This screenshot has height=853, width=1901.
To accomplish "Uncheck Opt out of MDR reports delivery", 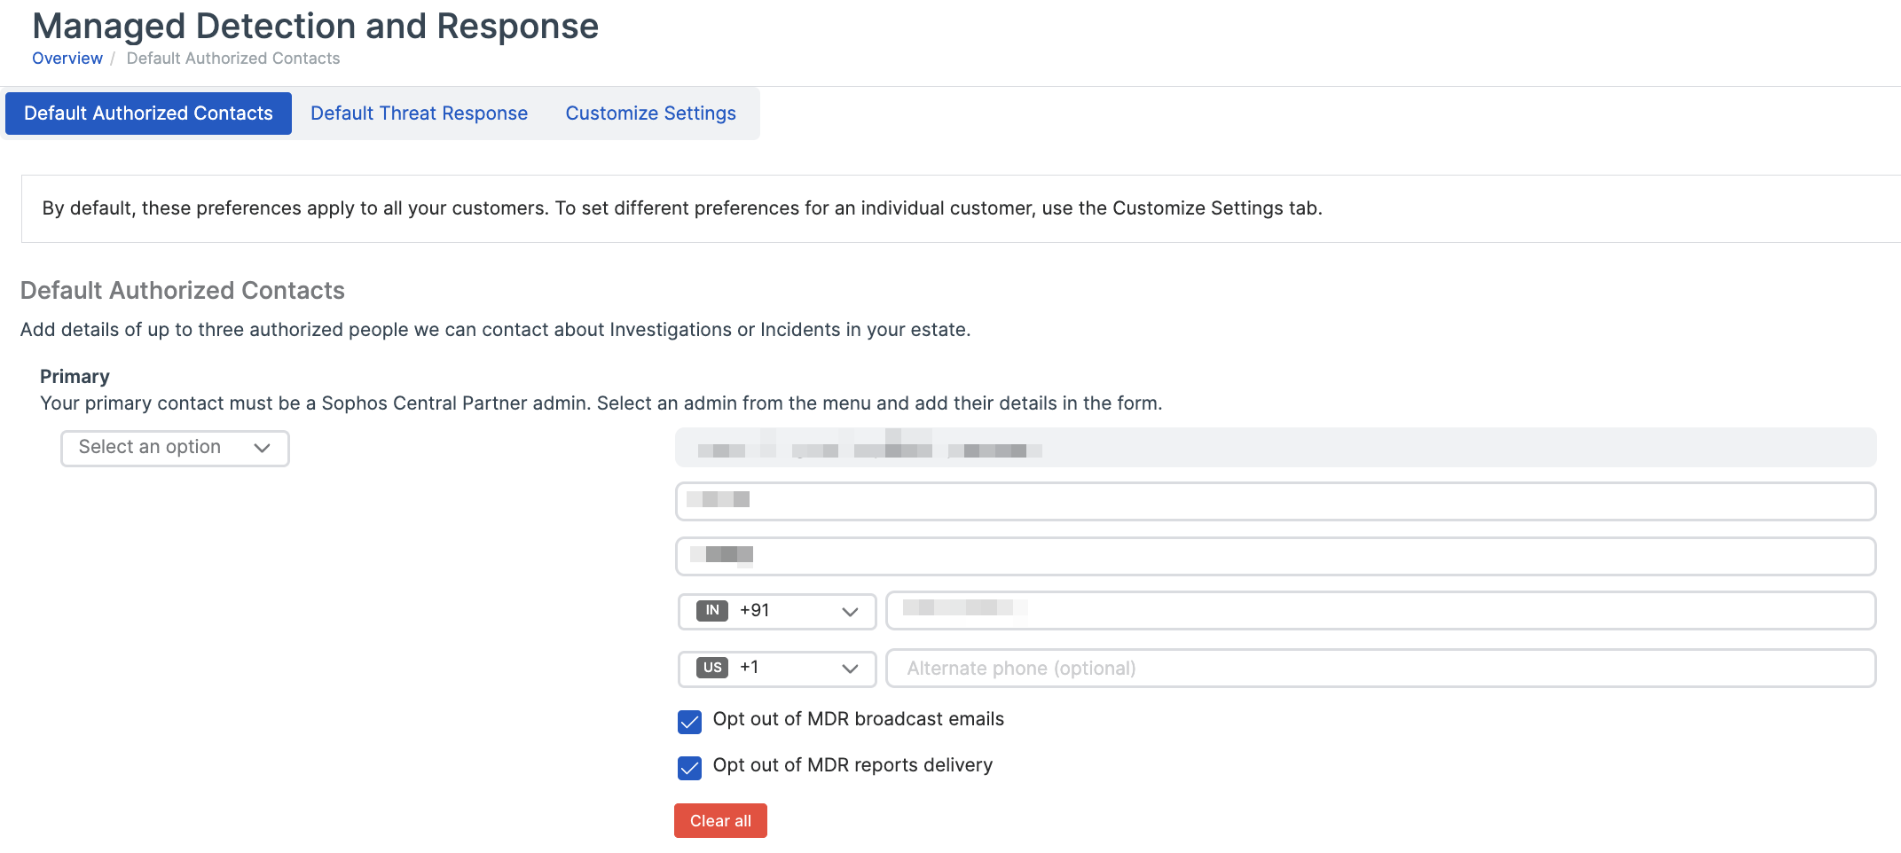I will point(689,768).
